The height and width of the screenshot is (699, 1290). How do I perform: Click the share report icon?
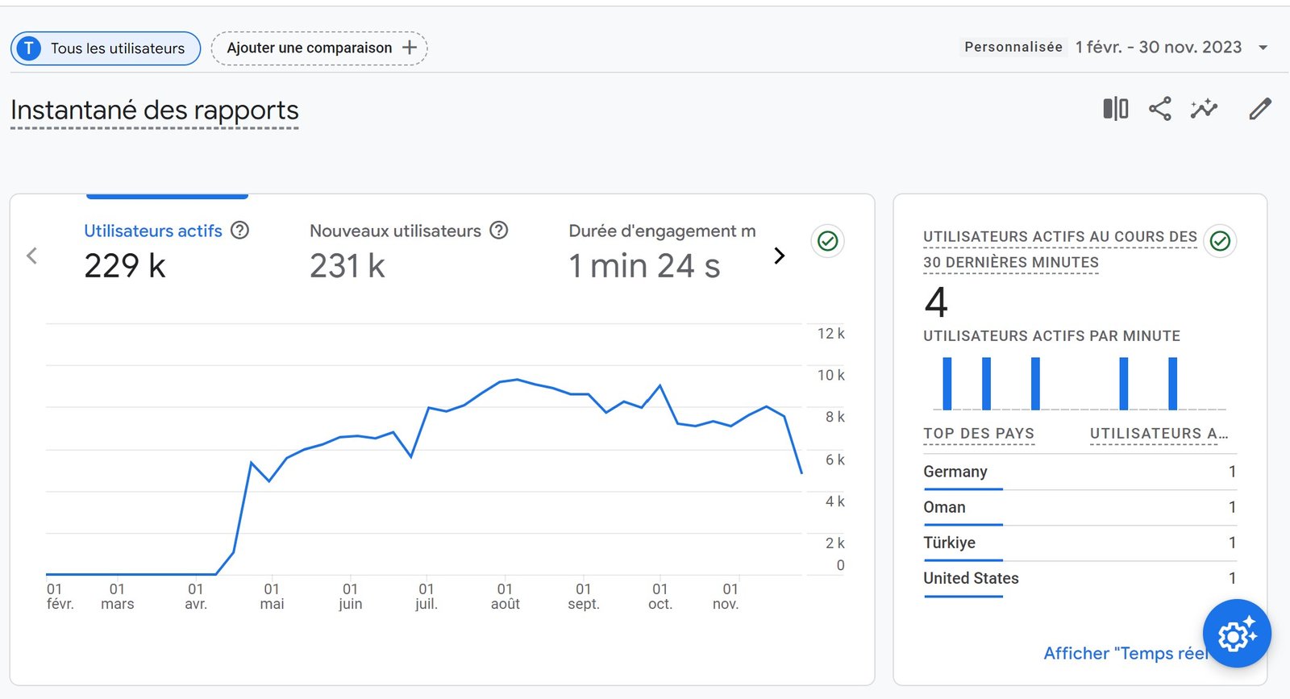point(1159,109)
